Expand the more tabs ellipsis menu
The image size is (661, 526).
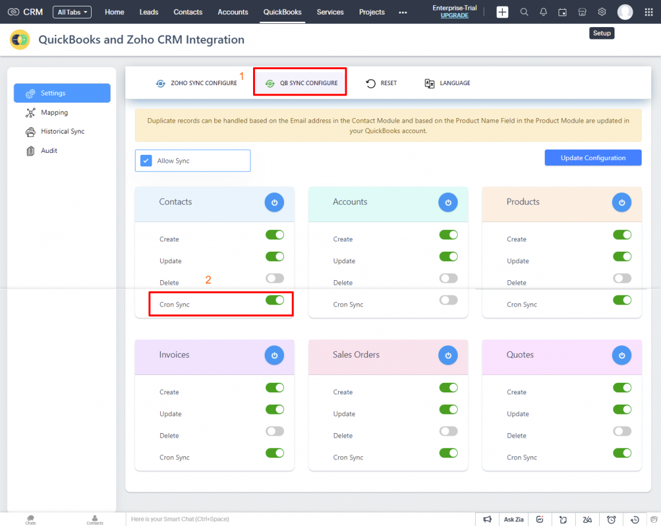403,13
